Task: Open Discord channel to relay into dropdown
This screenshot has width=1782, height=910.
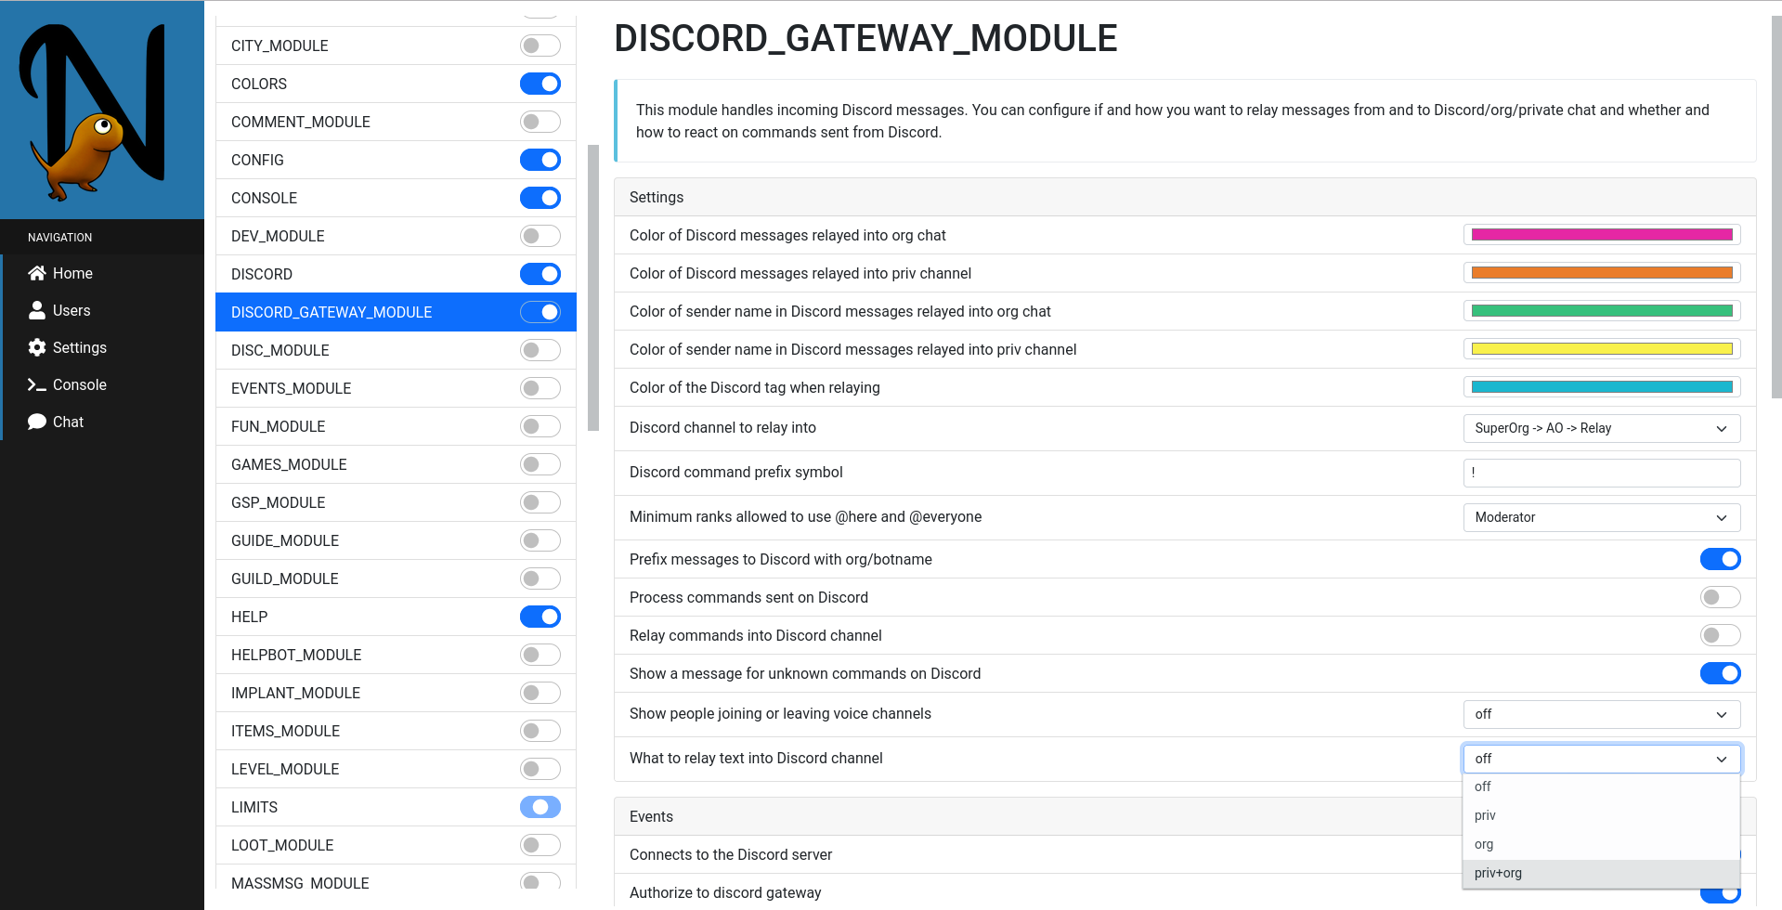Action: tap(1602, 428)
